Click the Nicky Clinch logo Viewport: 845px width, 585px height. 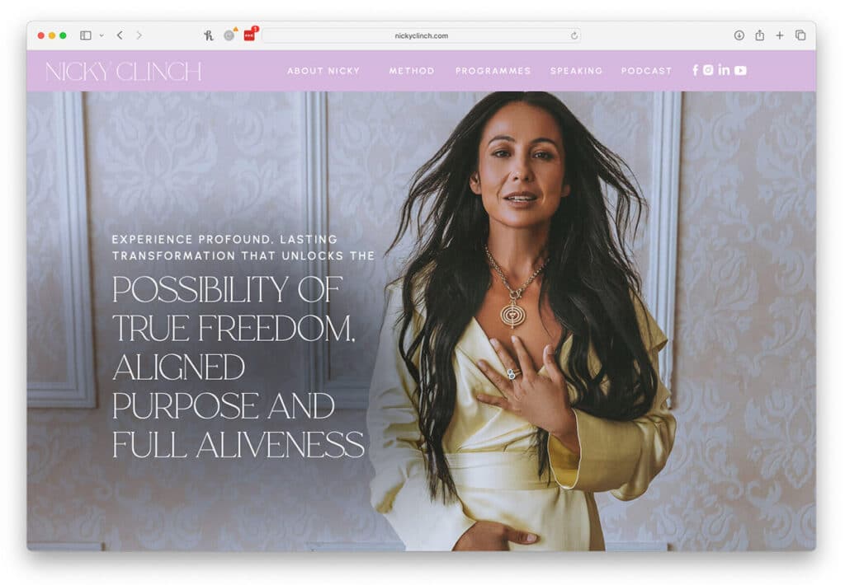(124, 71)
